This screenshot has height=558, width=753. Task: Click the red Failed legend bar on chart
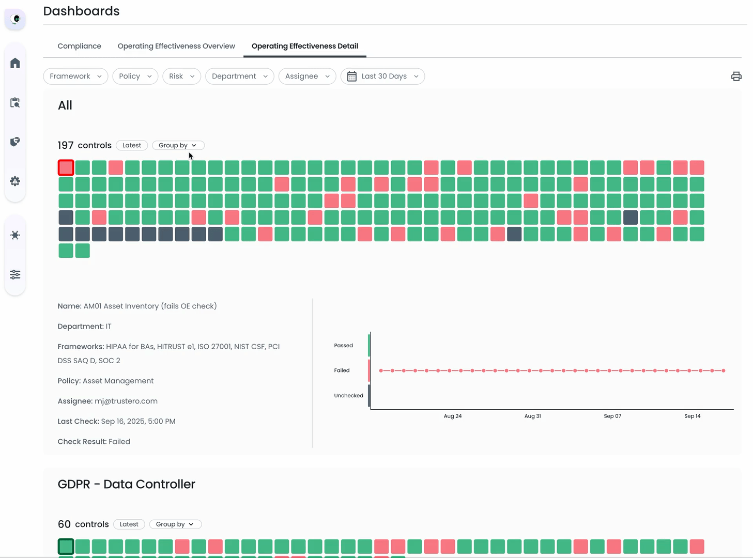(369, 370)
